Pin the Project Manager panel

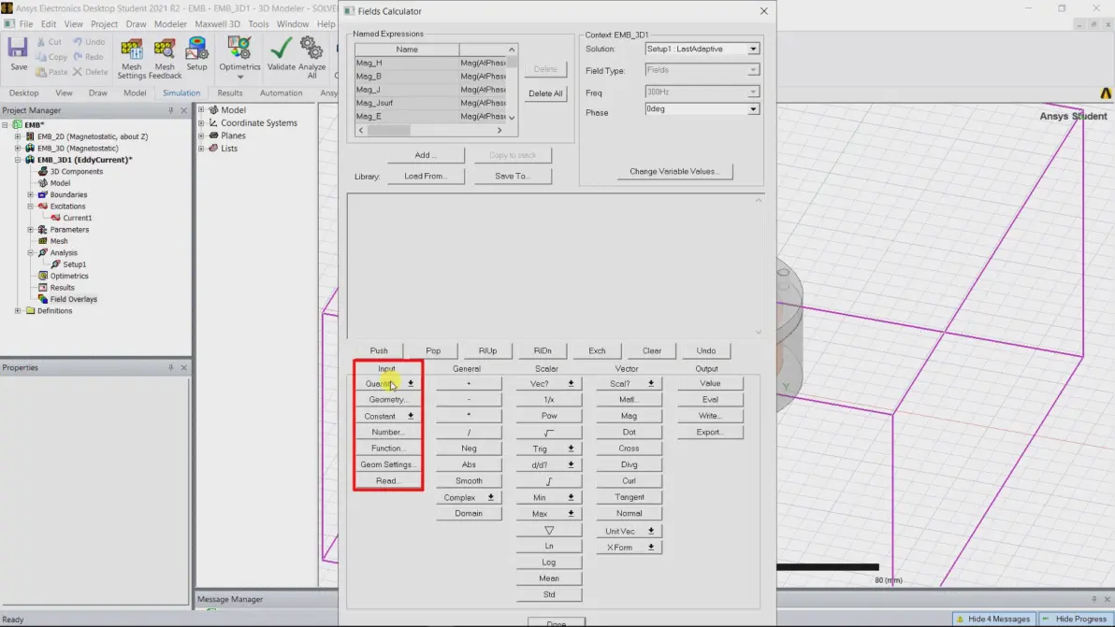[x=170, y=110]
